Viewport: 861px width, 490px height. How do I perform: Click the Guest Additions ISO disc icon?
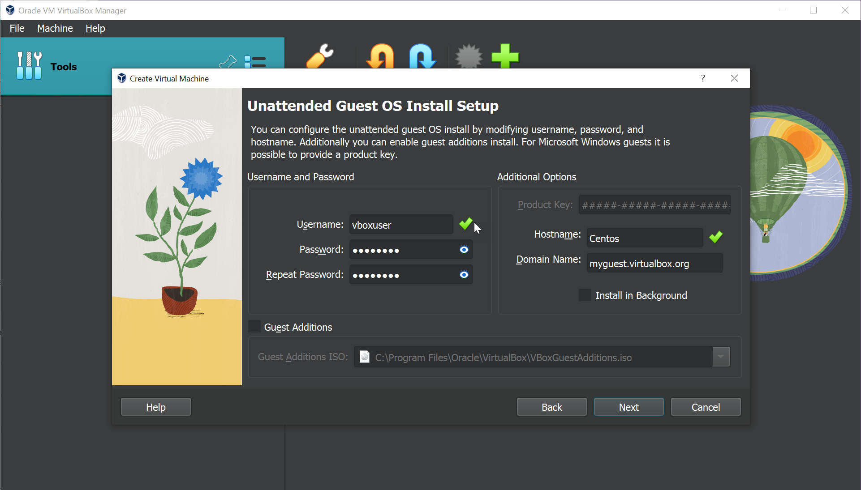[x=364, y=357]
